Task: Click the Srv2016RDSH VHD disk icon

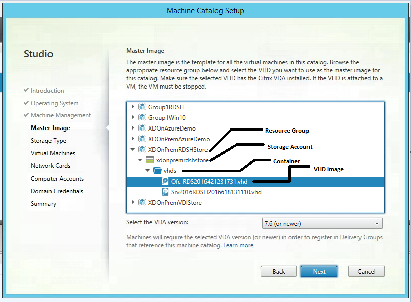Action: click(165, 192)
